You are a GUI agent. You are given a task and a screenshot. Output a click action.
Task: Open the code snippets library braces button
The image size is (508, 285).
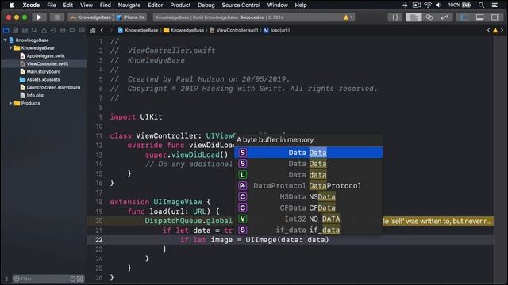[x=395, y=17]
